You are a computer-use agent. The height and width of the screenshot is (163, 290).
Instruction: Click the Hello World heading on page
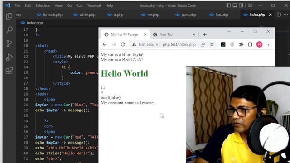pyautogui.click(x=125, y=73)
